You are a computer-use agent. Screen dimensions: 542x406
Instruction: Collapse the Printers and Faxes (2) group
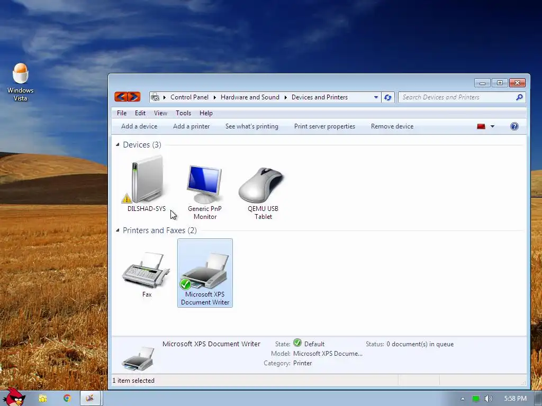(118, 230)
